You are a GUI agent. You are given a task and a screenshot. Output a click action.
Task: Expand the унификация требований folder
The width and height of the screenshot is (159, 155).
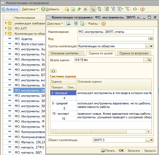(6, 23)
